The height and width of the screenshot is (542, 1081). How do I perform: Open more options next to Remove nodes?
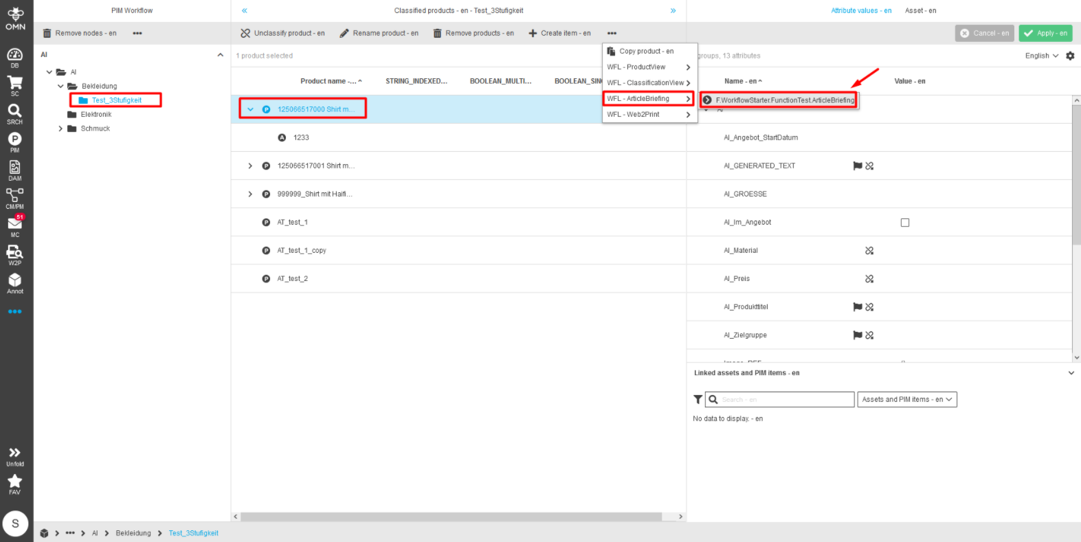click(137, 33)
